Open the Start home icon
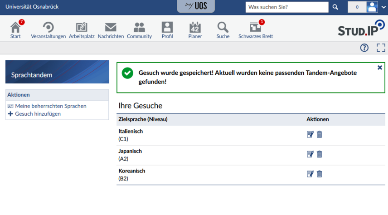Screen dimensions: 388x215 tap(15, 28)
